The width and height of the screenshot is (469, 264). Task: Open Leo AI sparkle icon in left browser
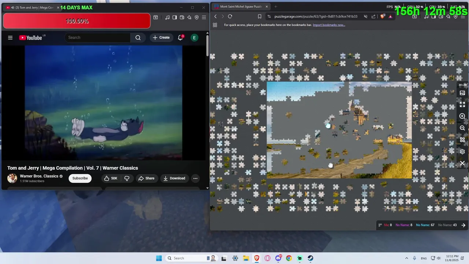pyautogui.click(x=189, y=17)
